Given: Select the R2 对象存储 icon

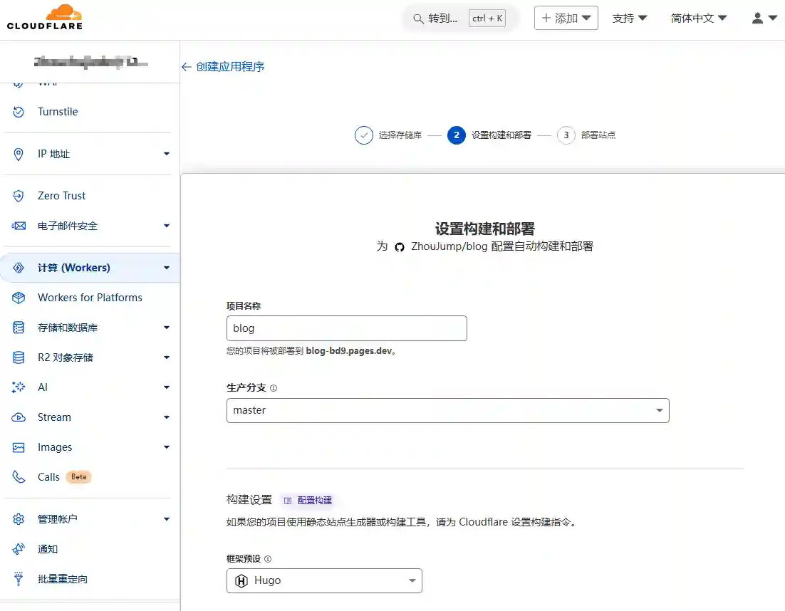Looking at the screenshot, I should click(18, 357).
